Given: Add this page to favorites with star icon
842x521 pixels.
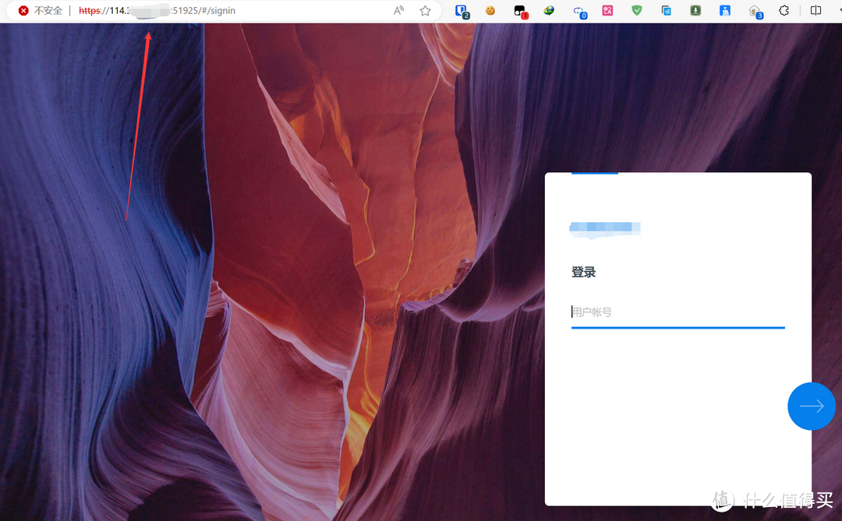Looking at the screenshot, I should point(425,11).
